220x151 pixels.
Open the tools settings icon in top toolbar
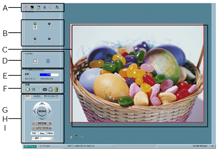click(x=57, y=7)
